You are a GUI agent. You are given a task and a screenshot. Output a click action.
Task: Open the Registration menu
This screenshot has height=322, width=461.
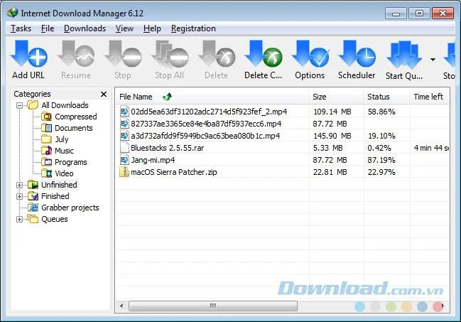click(x=193, y=28)
